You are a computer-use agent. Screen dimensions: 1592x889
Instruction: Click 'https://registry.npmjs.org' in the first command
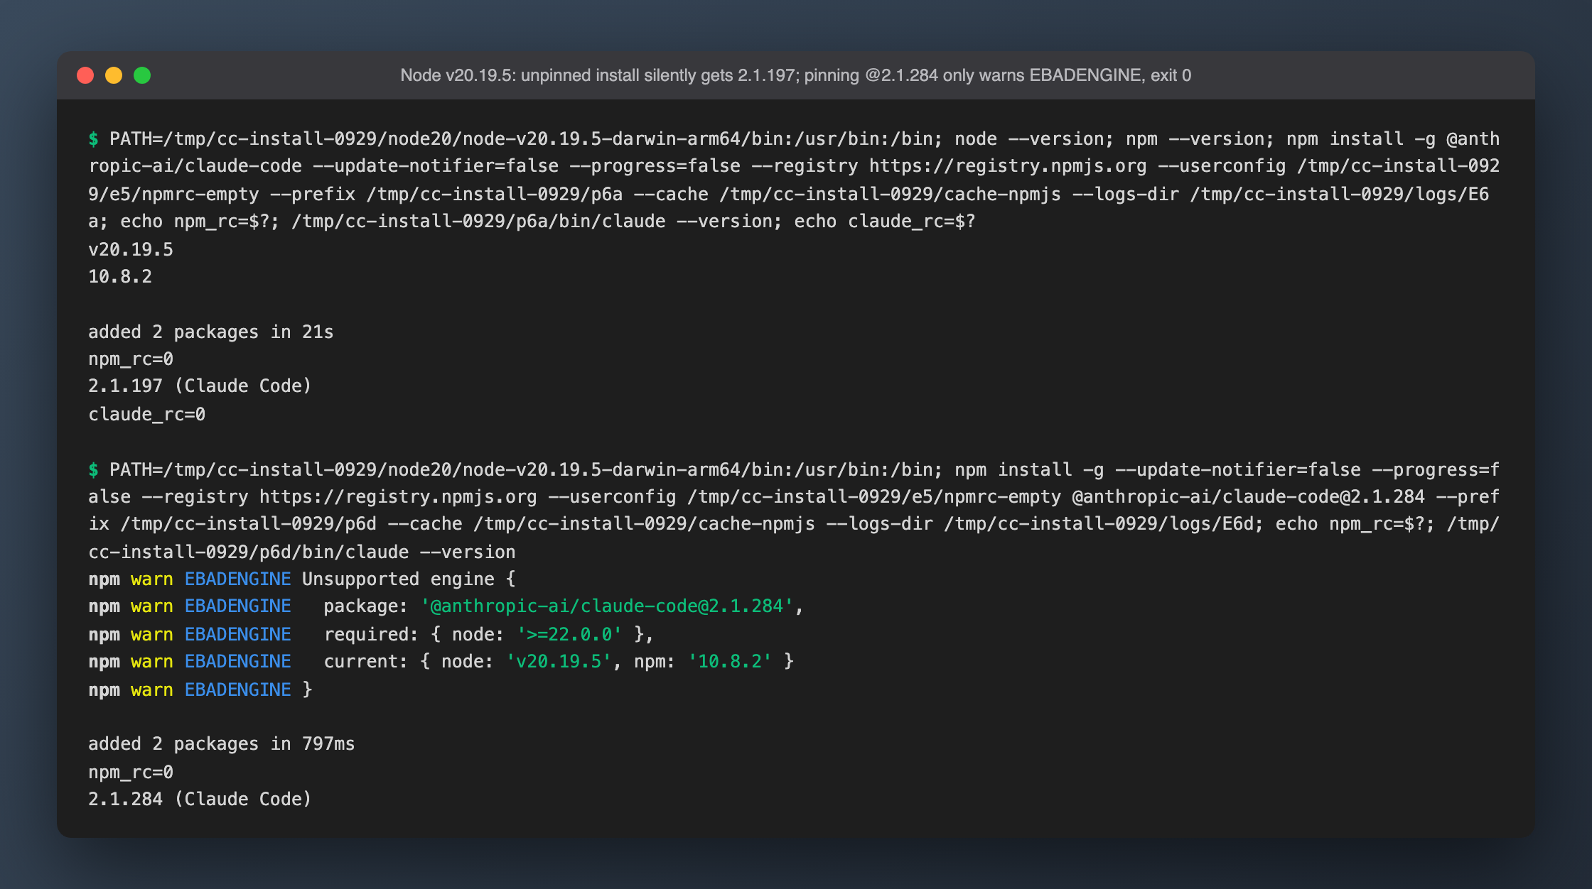1008,166
